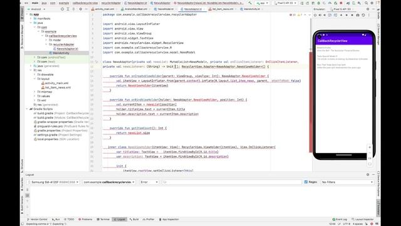The image size is (401, 226).
Task: Open Profiler tool window
Action: (148, 219)
